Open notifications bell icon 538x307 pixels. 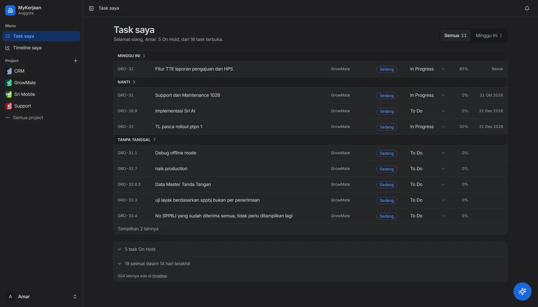click(x=527, y=8)
